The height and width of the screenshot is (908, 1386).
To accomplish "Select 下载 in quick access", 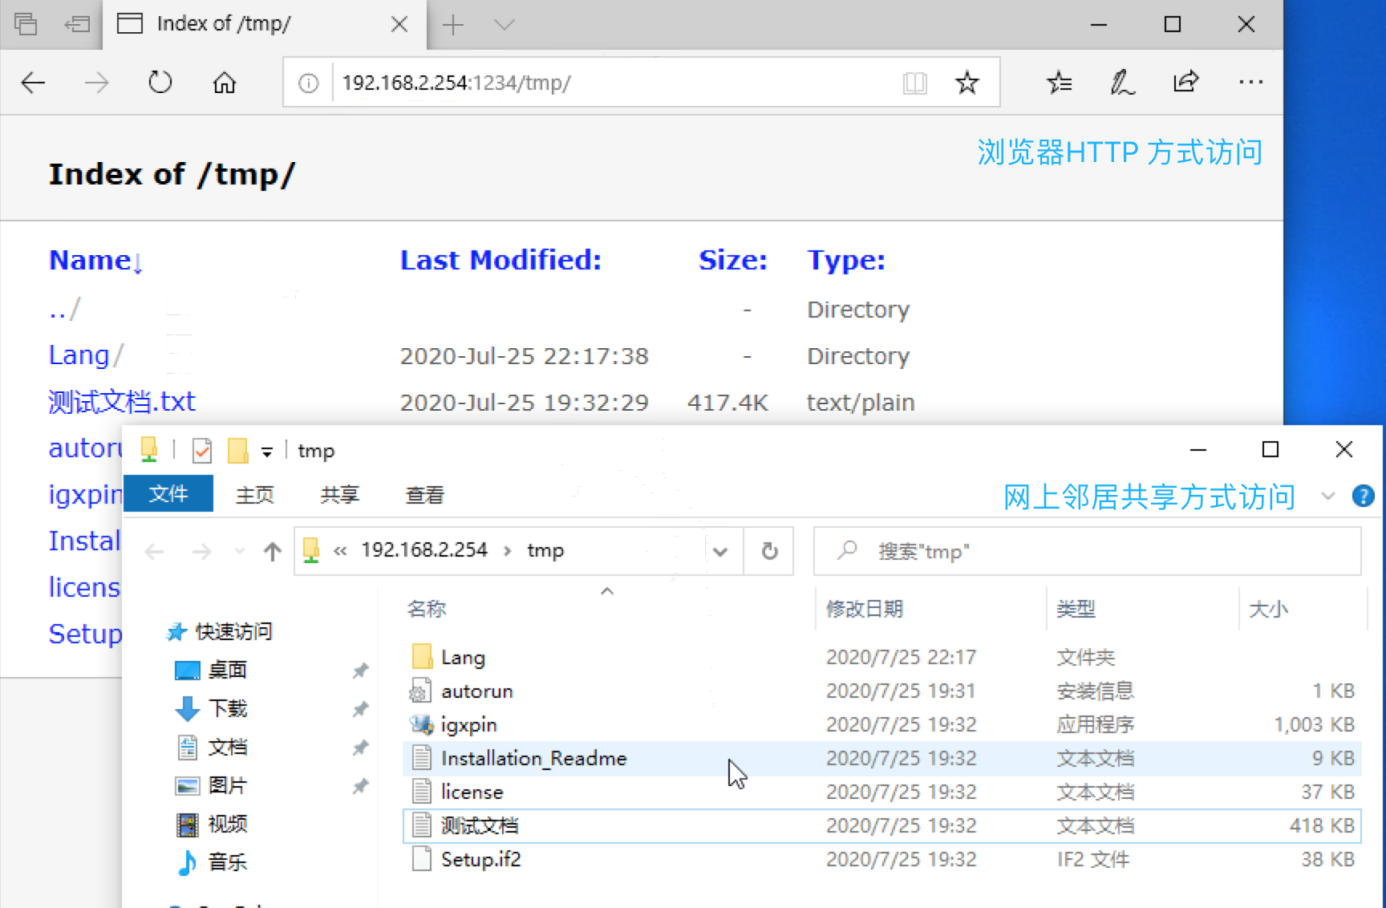I will point(227,708).
